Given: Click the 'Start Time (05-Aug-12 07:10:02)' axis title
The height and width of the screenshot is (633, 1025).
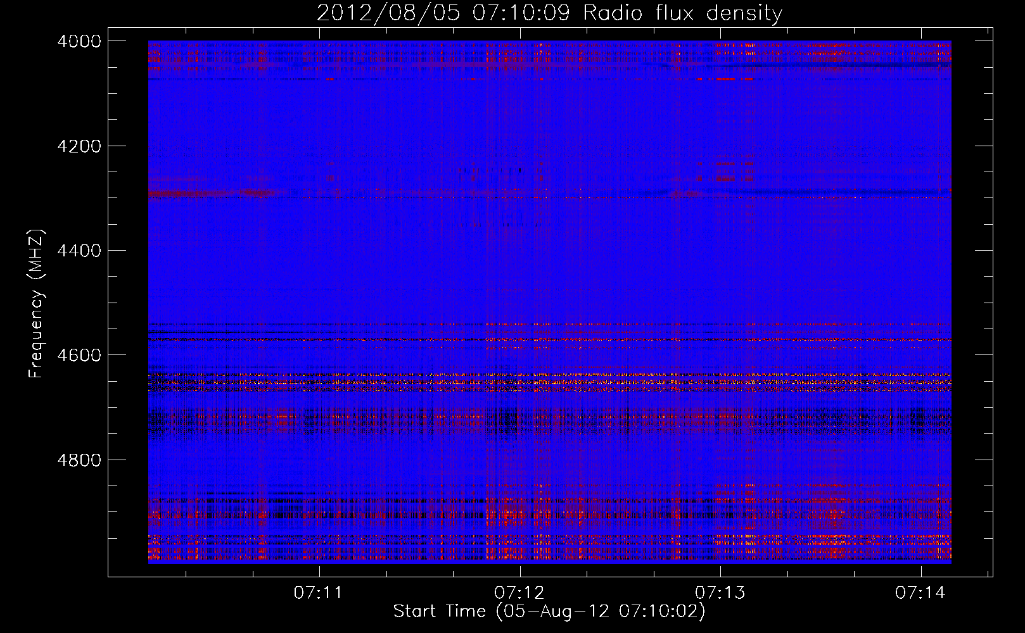Looking at the screenshot, I should point(549,611).
